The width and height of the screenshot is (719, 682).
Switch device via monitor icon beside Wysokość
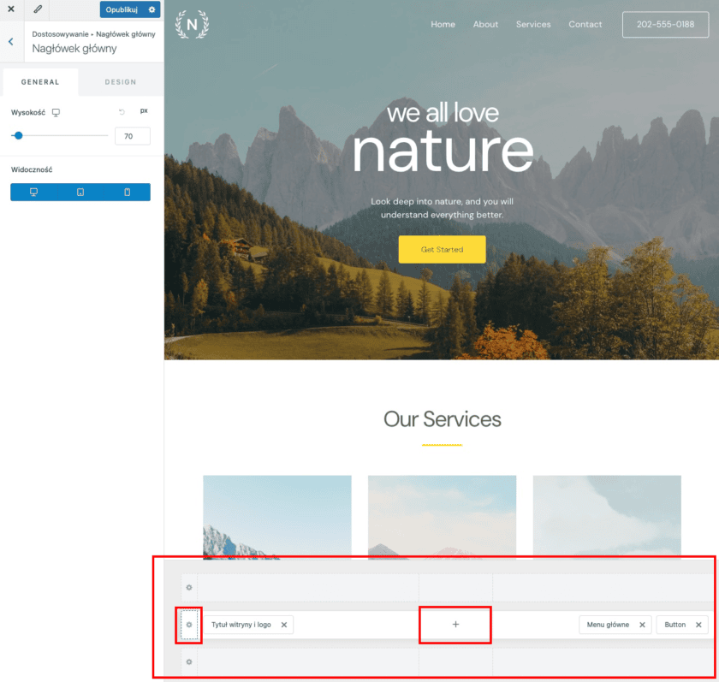pos(56,113)
